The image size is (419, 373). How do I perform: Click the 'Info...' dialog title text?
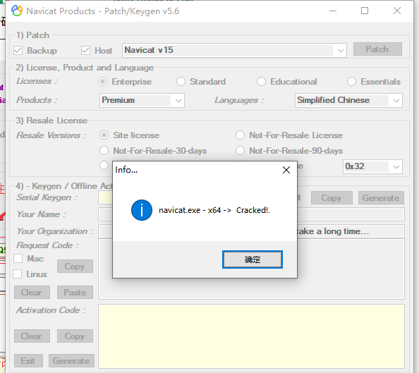point(126,170)
